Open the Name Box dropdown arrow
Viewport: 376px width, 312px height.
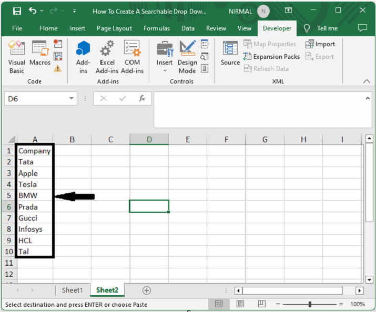(71, 98)
